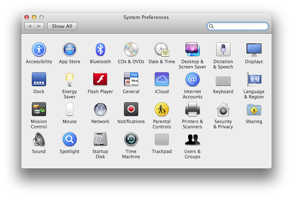Click the Show All button
This screenshot has height=198, width=293.
(x=62, y=26)
